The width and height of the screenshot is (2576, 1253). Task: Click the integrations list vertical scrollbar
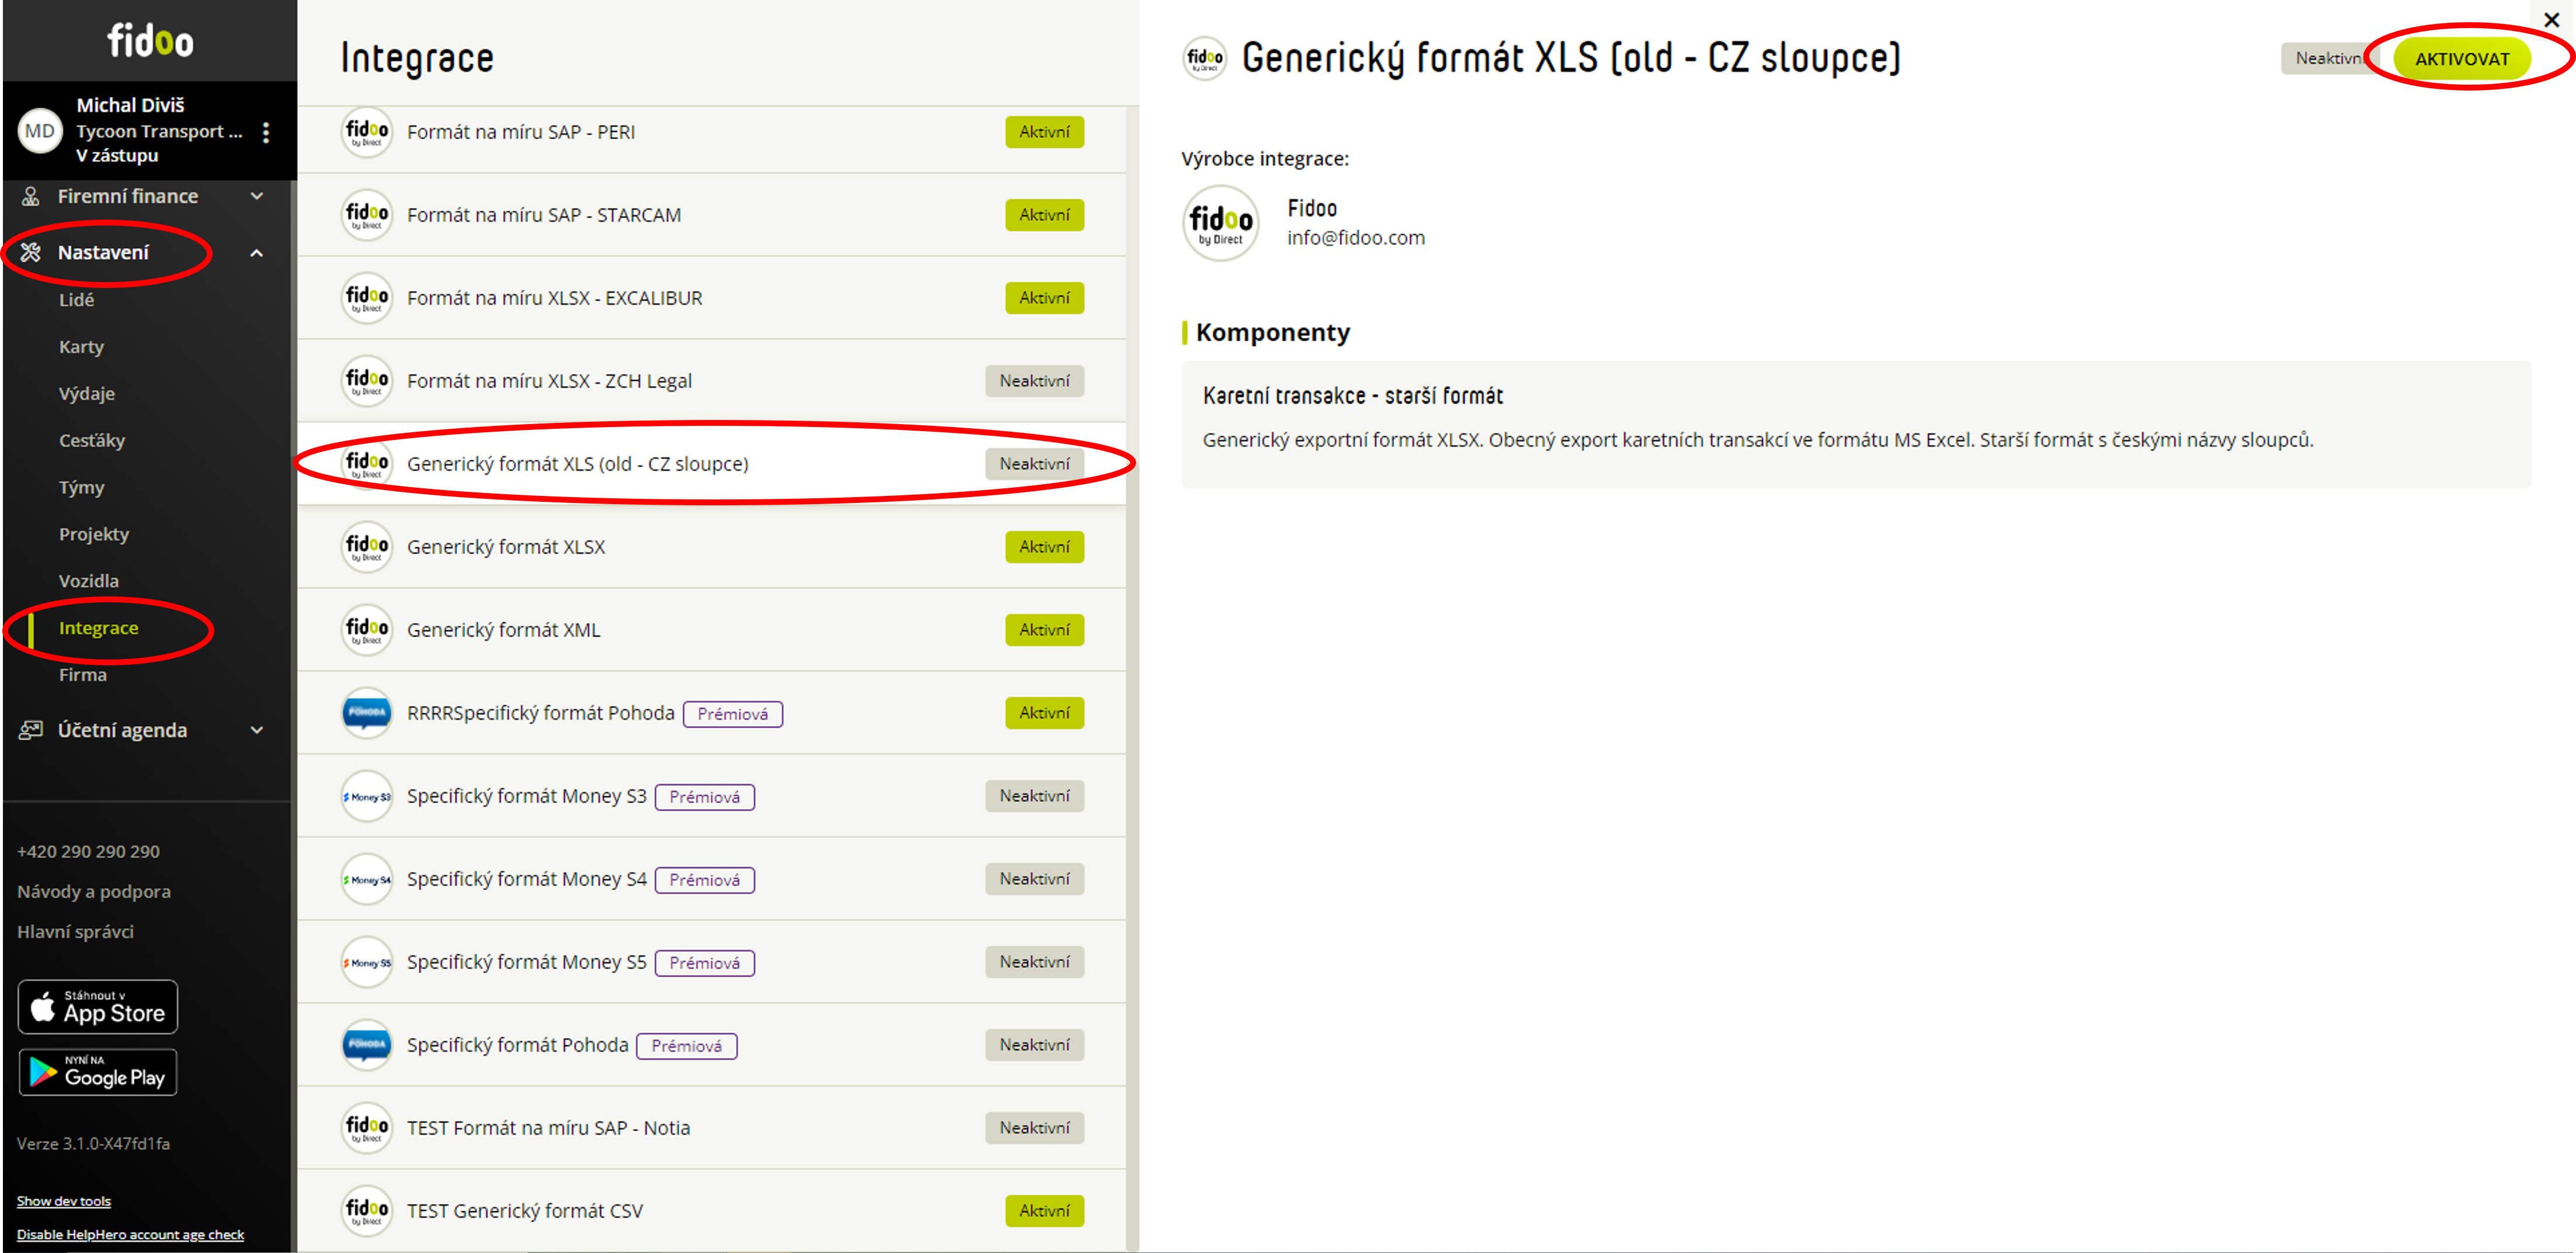pos(1132,678)
